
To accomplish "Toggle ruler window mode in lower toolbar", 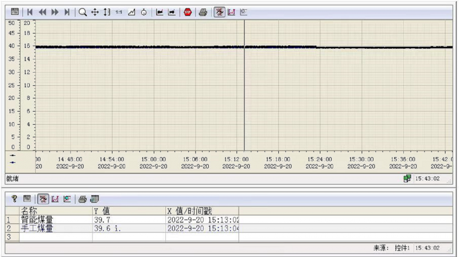I will (x=43, y=199).
